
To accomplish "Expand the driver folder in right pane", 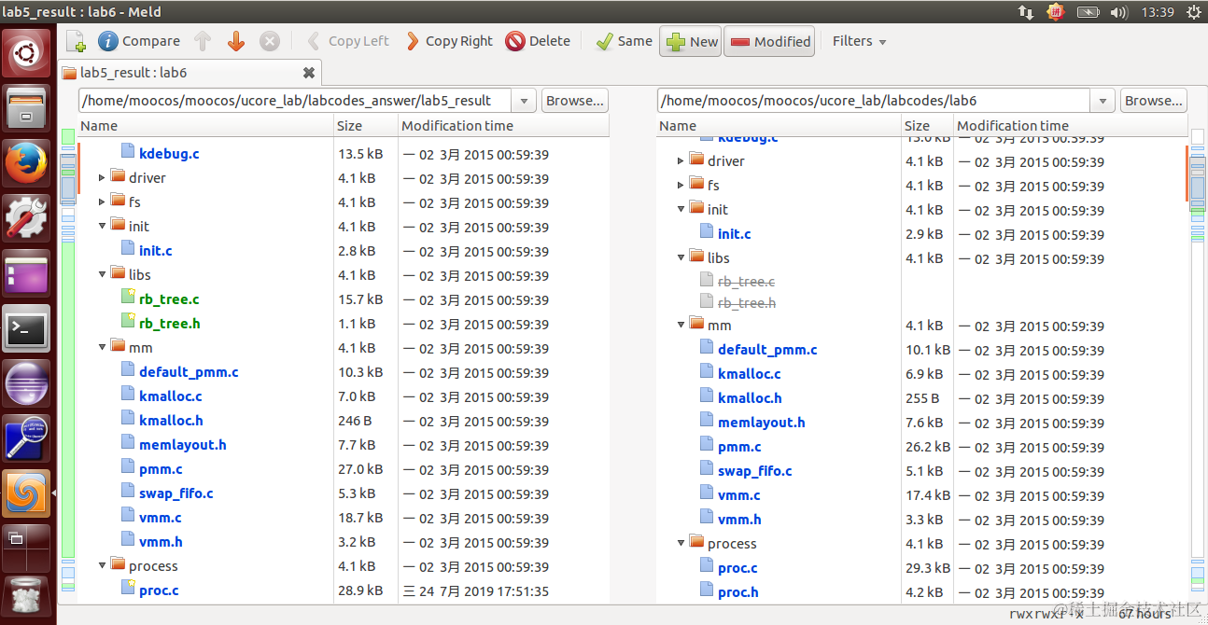I will pos(681,161).
